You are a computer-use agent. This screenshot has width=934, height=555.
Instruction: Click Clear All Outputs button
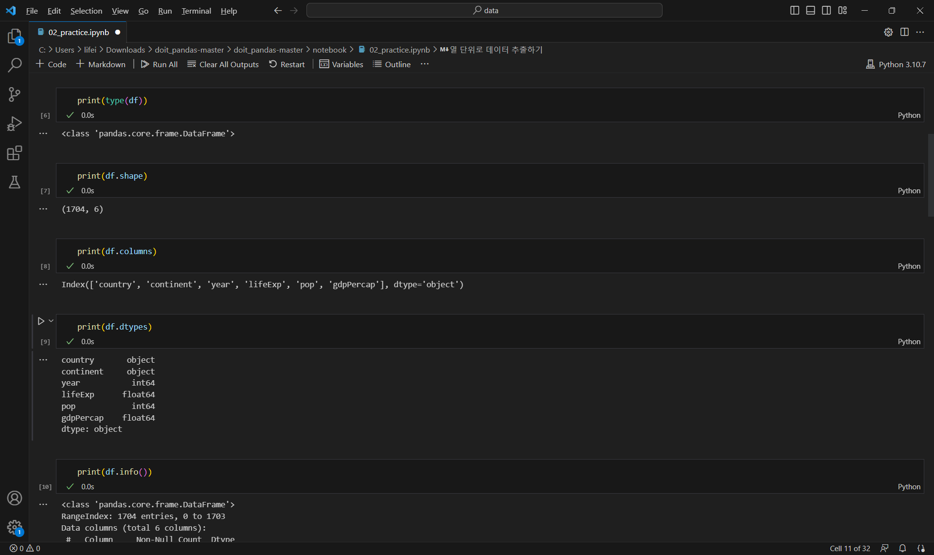(x=223, y=64)
